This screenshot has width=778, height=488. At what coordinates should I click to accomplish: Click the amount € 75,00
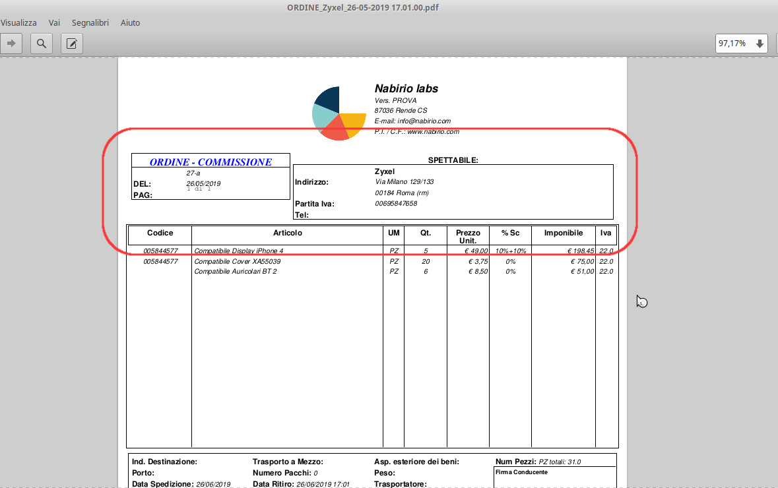tap(583, 261)
